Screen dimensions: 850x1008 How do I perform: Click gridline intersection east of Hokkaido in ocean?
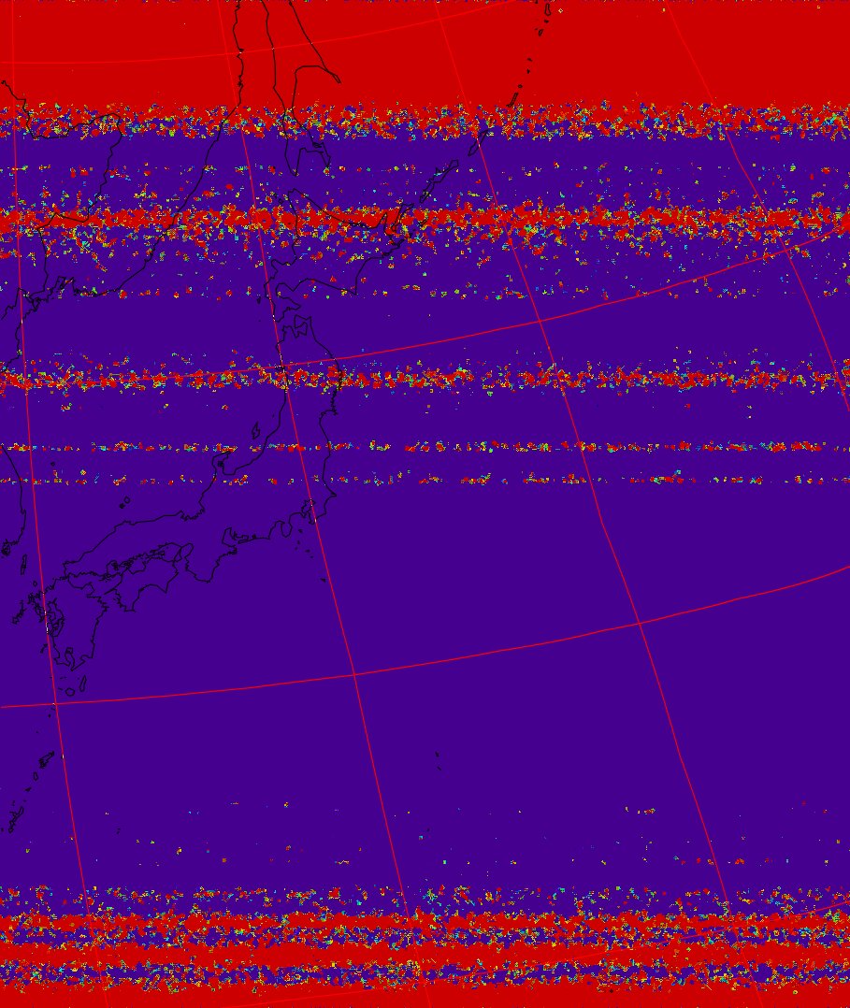point(540,321)
